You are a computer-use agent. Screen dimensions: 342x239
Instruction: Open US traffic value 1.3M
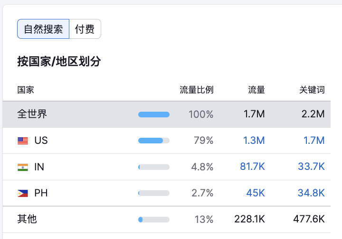click(x=254, y=141)
